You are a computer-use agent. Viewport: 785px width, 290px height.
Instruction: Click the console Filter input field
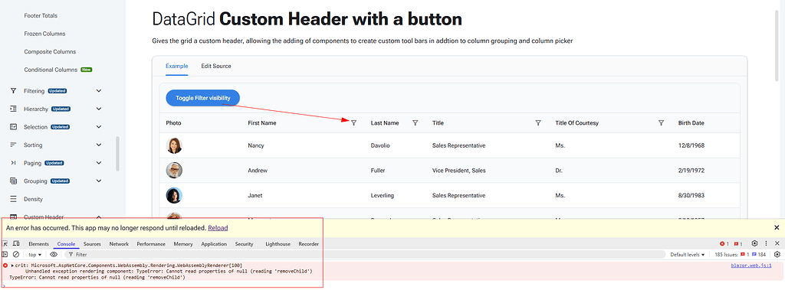(366, 255)
